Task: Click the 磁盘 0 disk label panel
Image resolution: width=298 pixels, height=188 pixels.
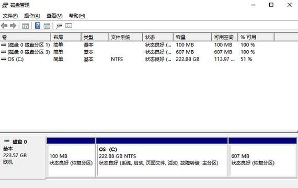Action: (x=23, y=157)
